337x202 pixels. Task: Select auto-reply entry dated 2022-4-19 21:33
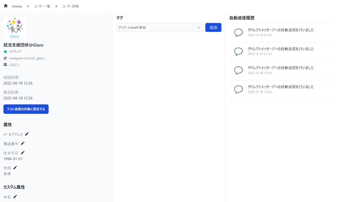coord(282,51)
